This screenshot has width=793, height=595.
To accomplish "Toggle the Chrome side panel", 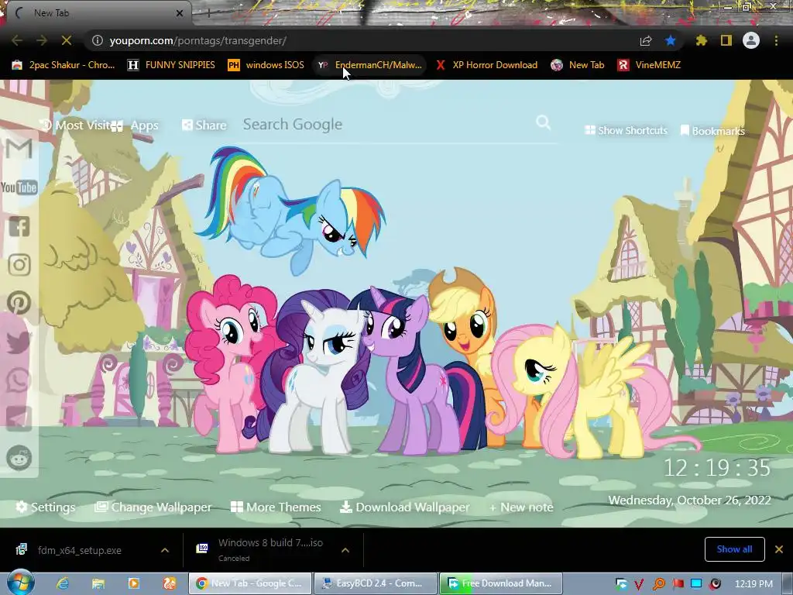I will tap(726, 40).
